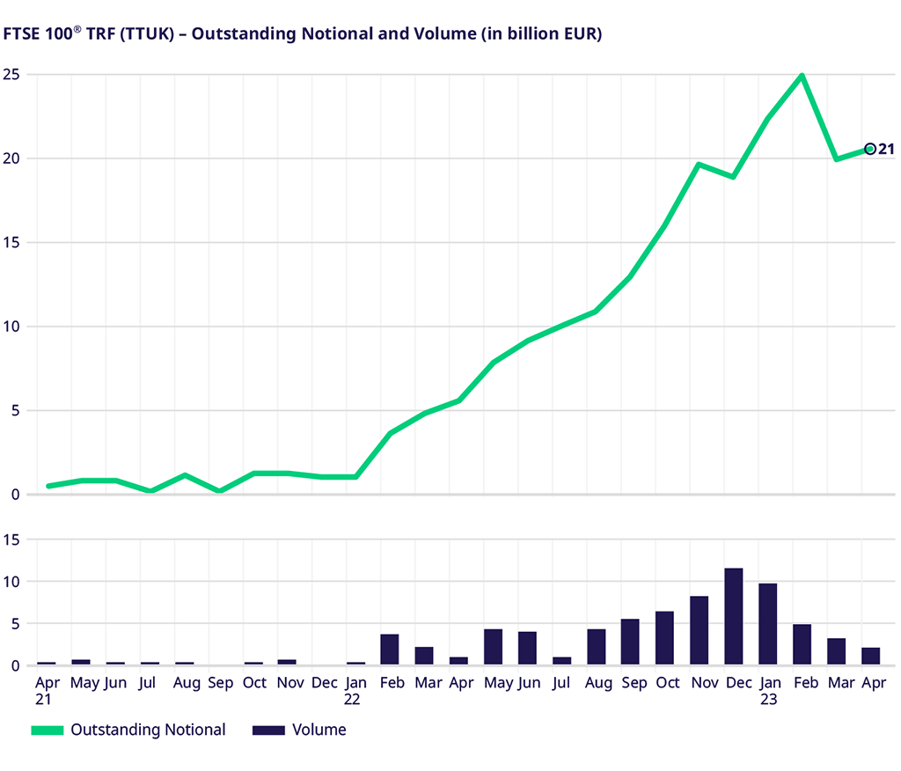Screen dimensions: 901x771
Task: Select the tallest volume bar for December
Action: click(x=733, y=616)
